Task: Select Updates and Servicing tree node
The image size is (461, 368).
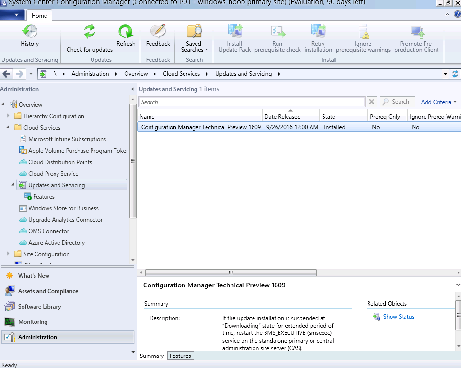Action: point(72,185)
